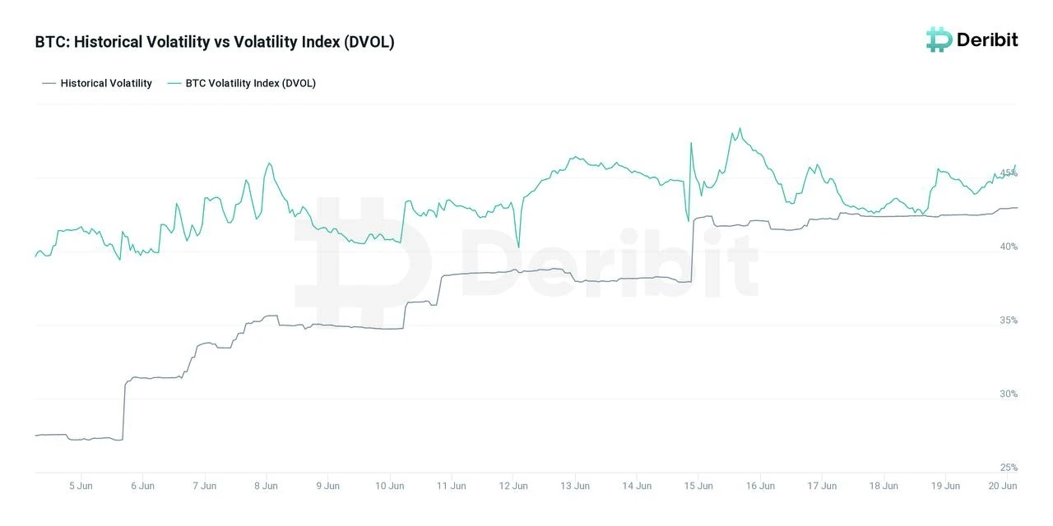1053x526 pixels.
Task: Click the 45% y-axis label
Action: (1009, 173)
